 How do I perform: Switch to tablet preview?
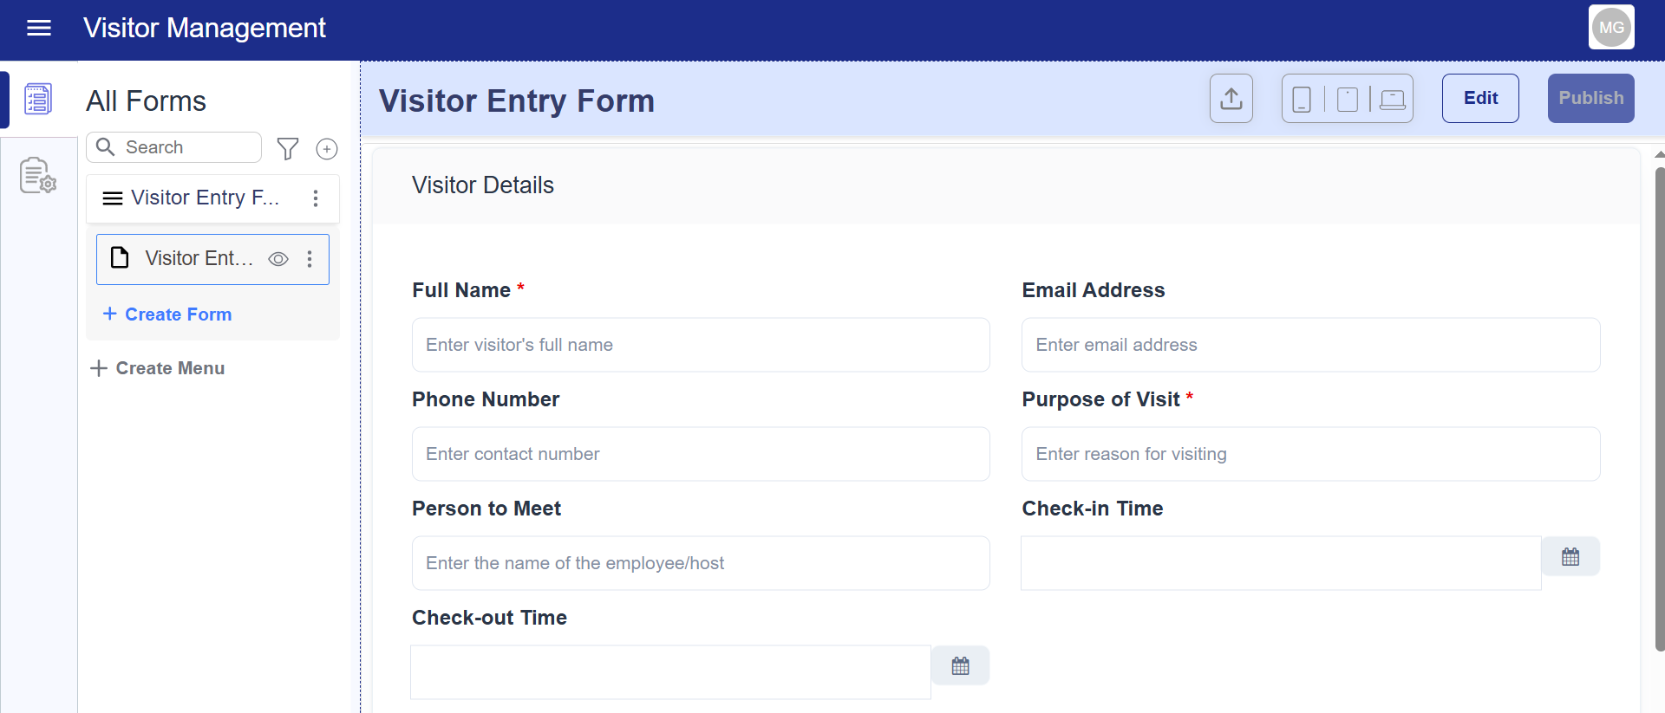point(1348,100)
